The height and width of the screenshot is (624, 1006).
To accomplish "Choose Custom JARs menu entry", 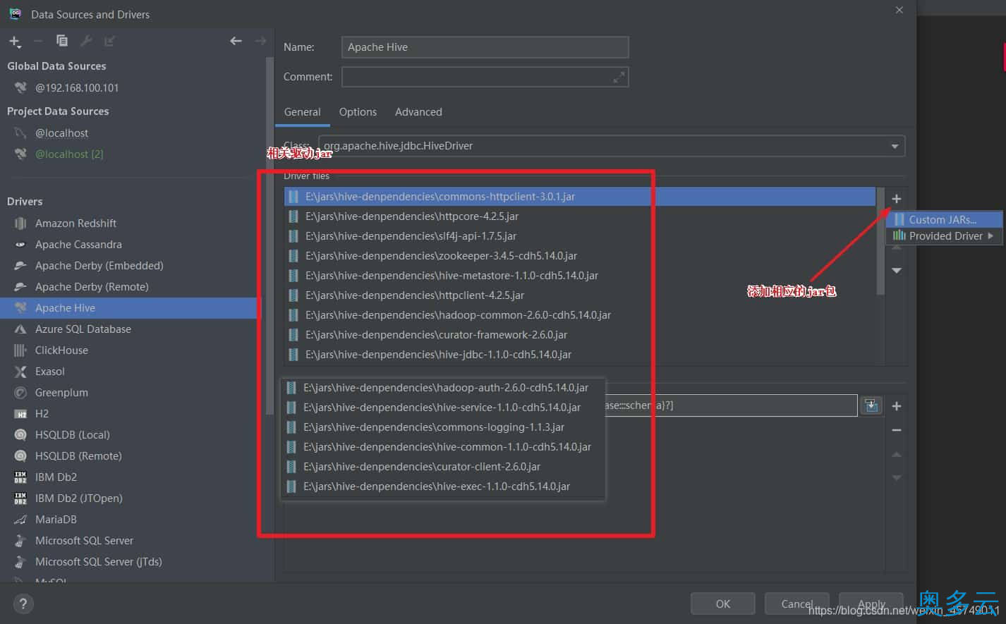I will pos(942,220).
